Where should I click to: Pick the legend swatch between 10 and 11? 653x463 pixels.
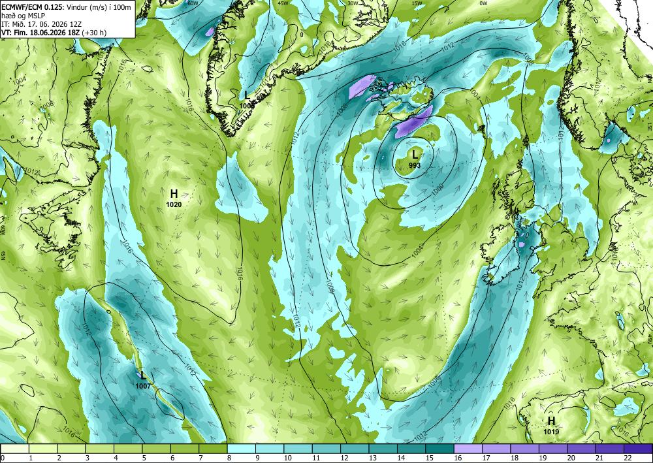pyautogui.click(x=298, y=449)
